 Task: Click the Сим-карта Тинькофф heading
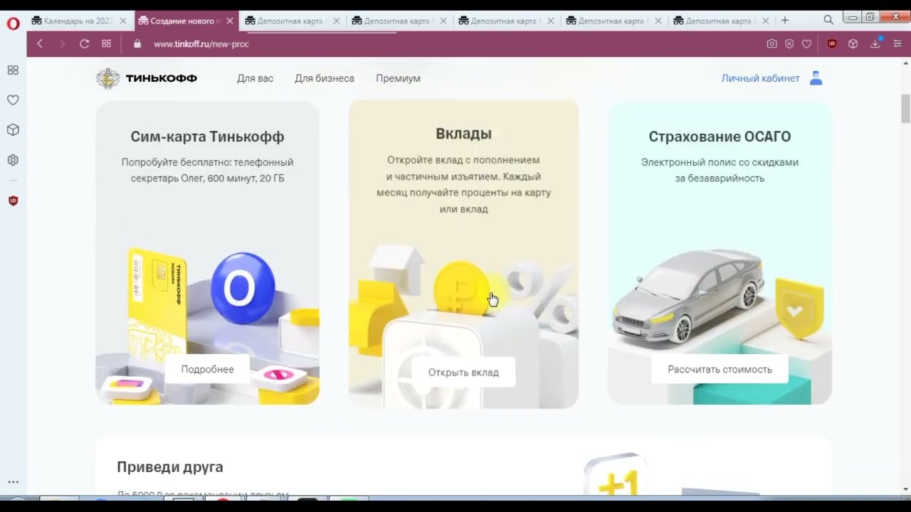click(x=207, y=137)
